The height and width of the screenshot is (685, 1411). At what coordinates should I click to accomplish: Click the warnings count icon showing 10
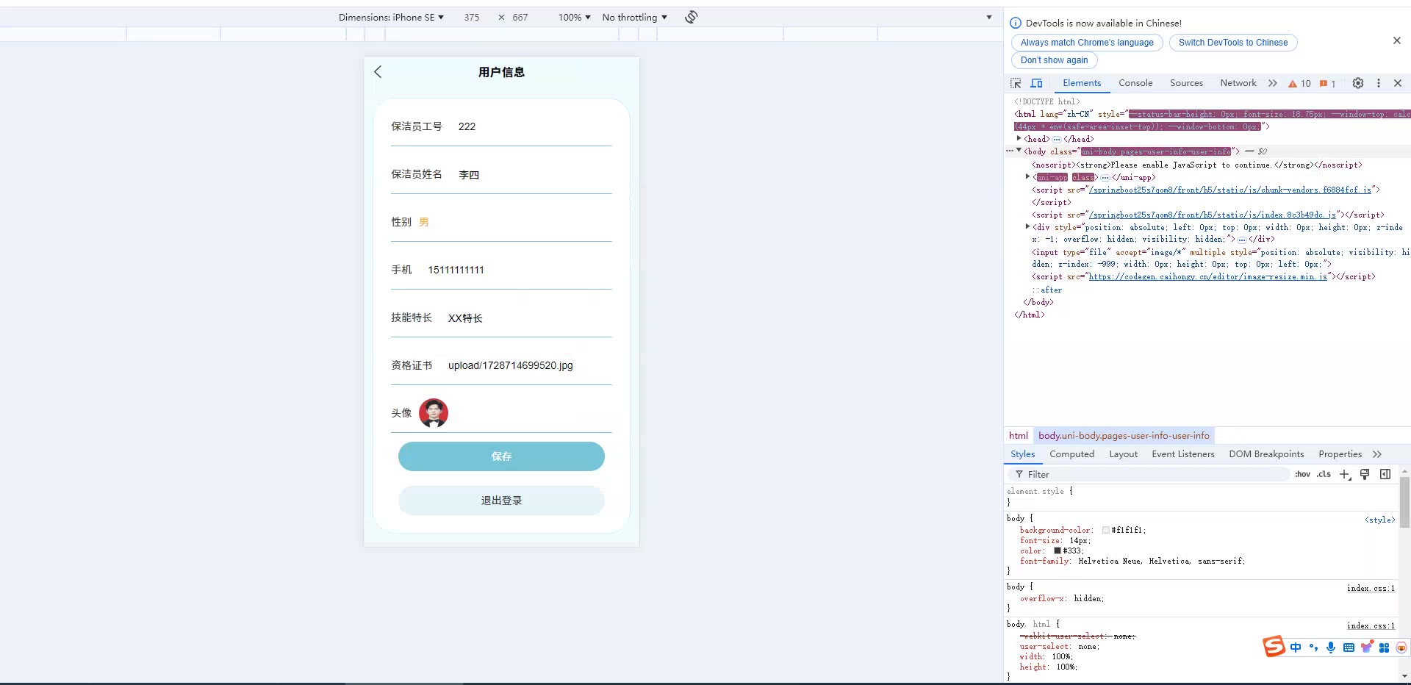tap(1299, 84)
